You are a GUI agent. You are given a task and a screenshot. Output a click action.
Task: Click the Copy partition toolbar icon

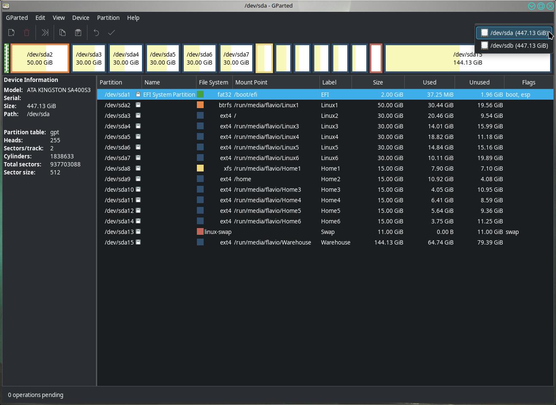(x=63, y=33)
